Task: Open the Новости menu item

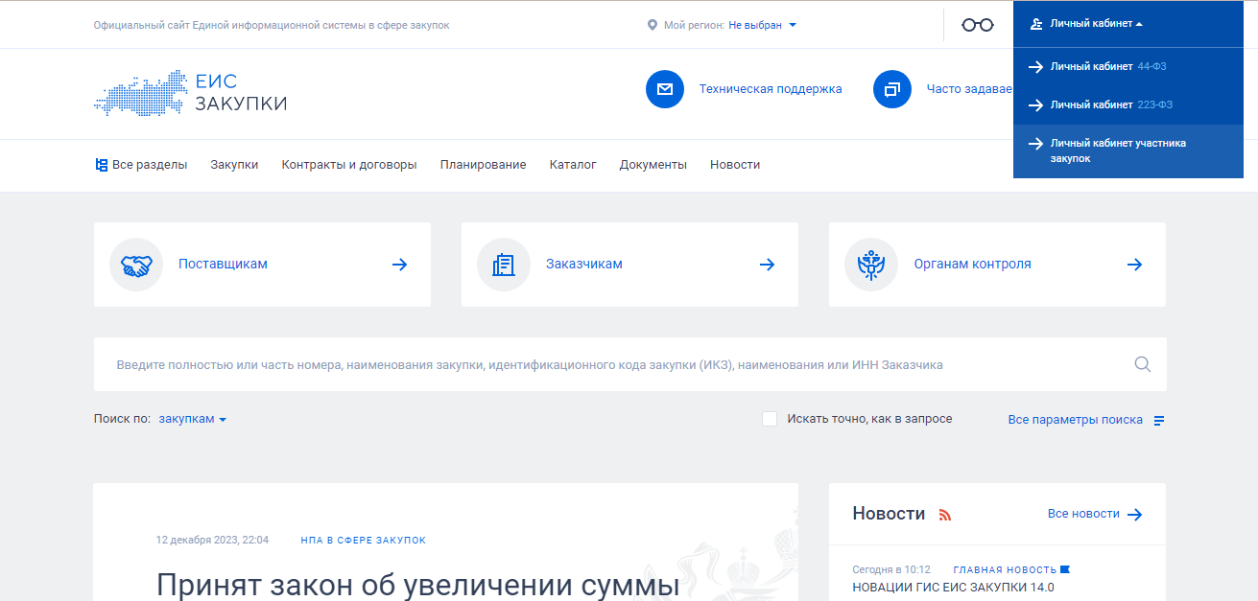Action: click(x=735, y=165)
